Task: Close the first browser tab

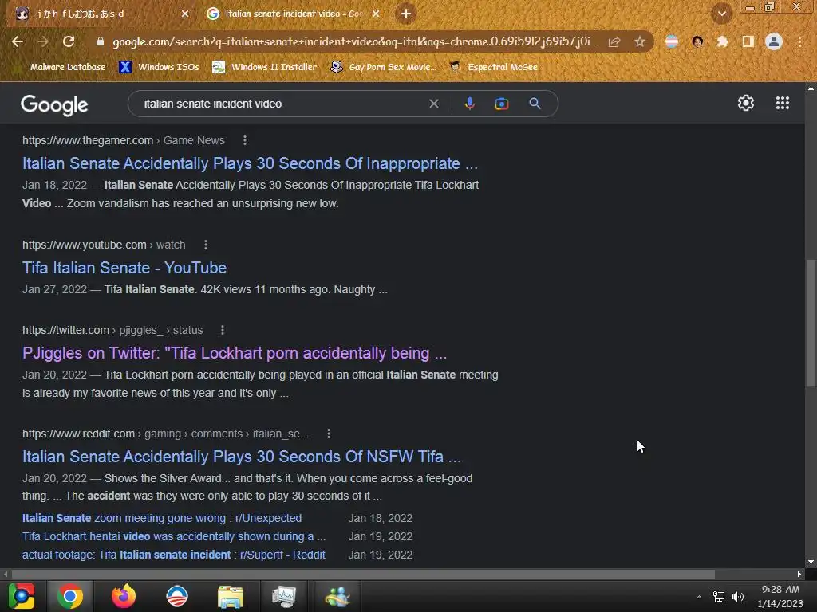Action: (x=185, y=14)
